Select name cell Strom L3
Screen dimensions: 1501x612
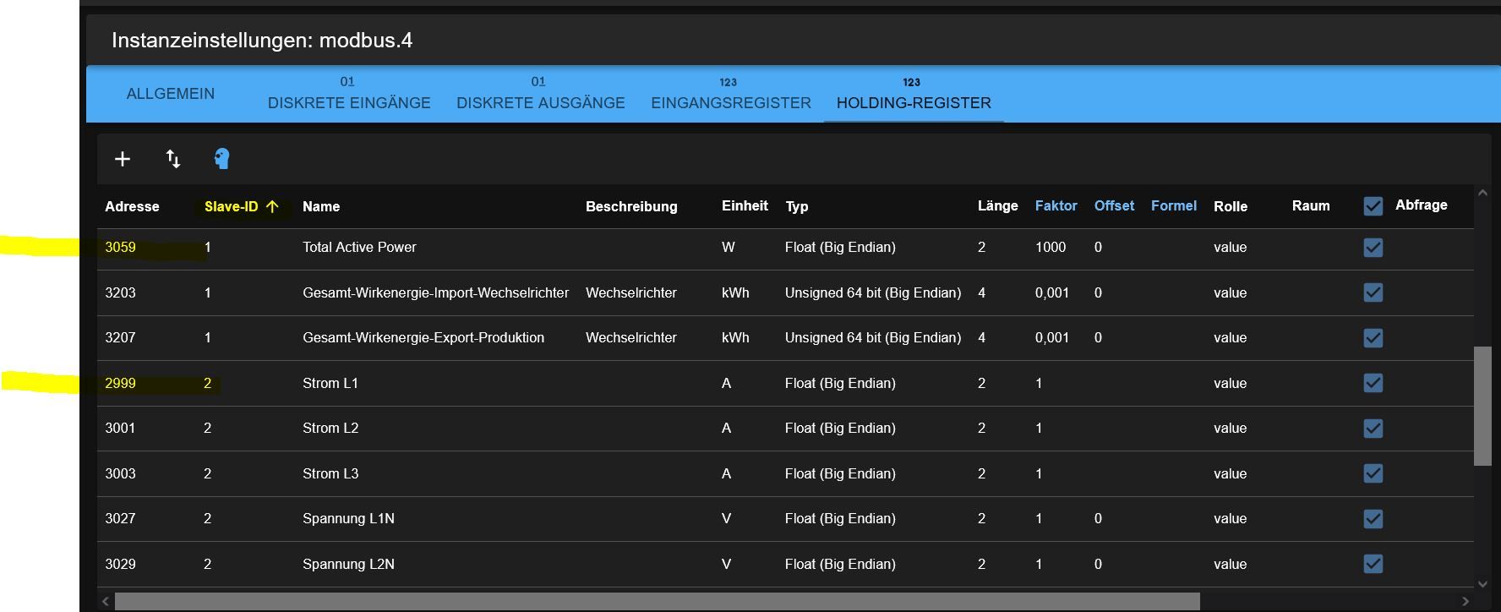(x=330, y=473)
